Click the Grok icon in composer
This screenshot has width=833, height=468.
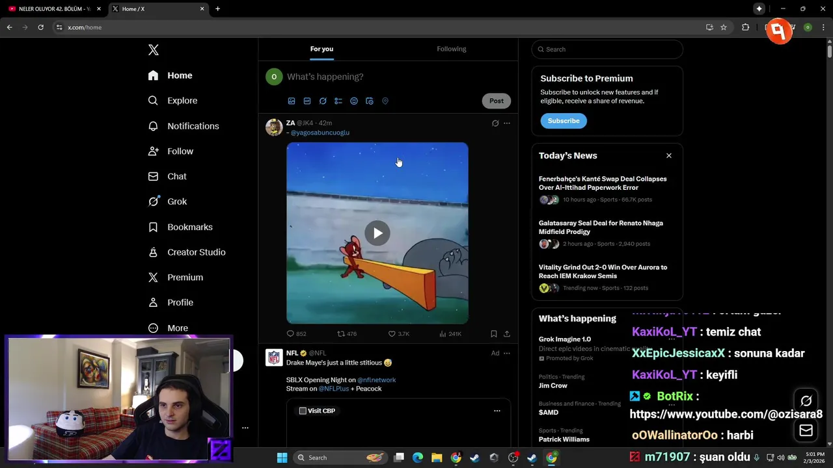click(323, 101)
